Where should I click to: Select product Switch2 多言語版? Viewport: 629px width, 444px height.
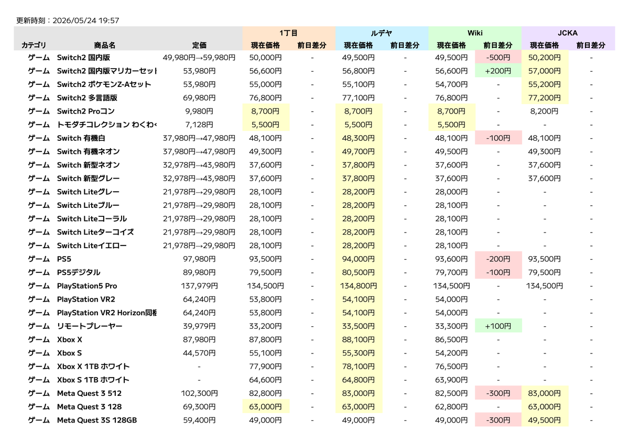pos(87,97)
